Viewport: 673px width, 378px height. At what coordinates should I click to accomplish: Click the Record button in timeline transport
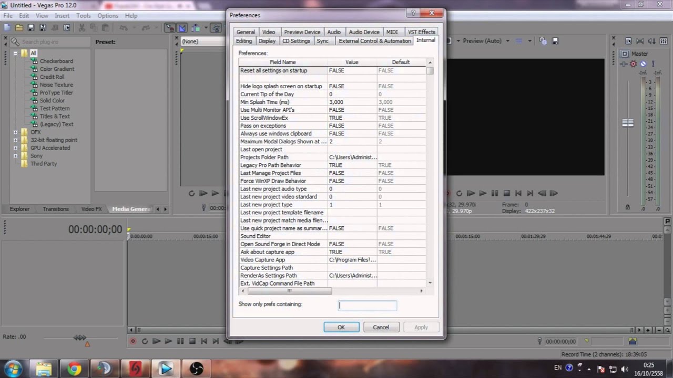click(133, 341)
